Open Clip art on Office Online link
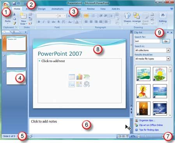Screen dimensions: 175x143 [x=151, y=125]
